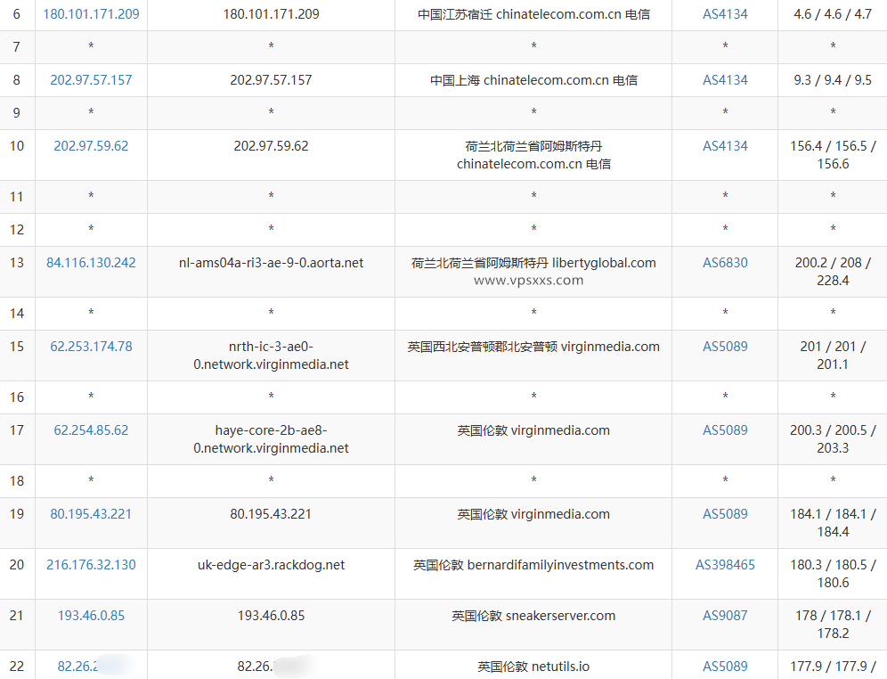This screenshot has height=679, width=887.
Task: Select location text 中国江苏宿迁 chinatelecom.com.cn 电信
Action: pyautogui.click(x=533, y=14)
